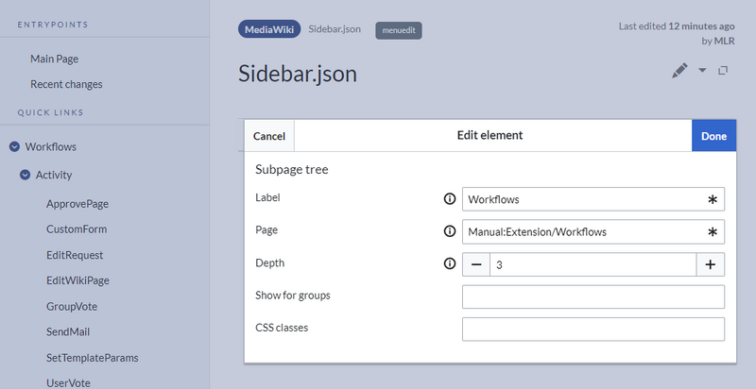Open CustomForm in the tree
This screenshot has width=756, height=389.
pos(77,229)
